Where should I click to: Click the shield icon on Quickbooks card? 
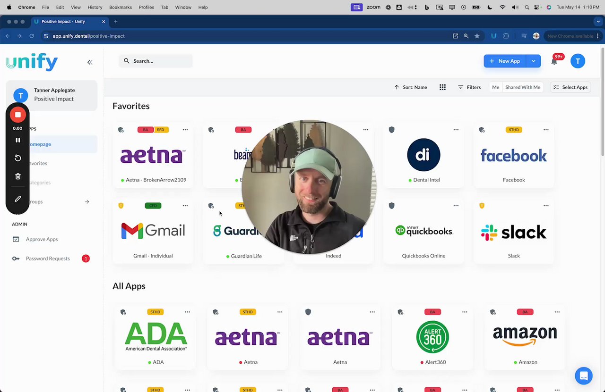391,206
